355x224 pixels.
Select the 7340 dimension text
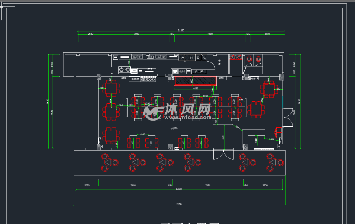point(133,185)
